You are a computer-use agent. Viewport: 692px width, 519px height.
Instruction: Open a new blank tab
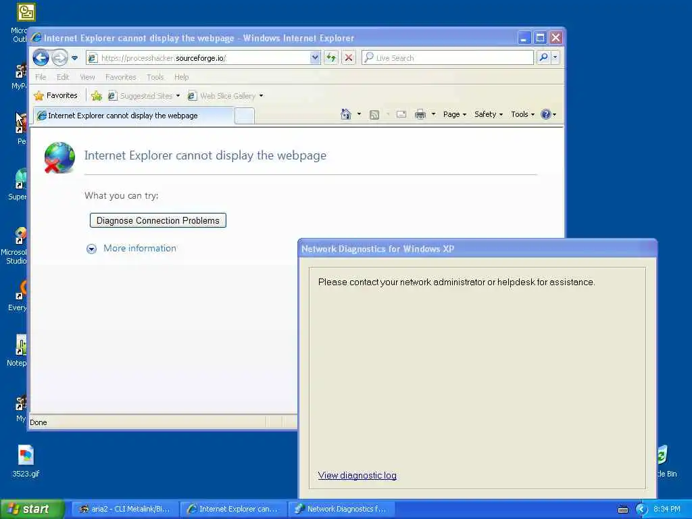pyautogui.click(x=245, y=116)
